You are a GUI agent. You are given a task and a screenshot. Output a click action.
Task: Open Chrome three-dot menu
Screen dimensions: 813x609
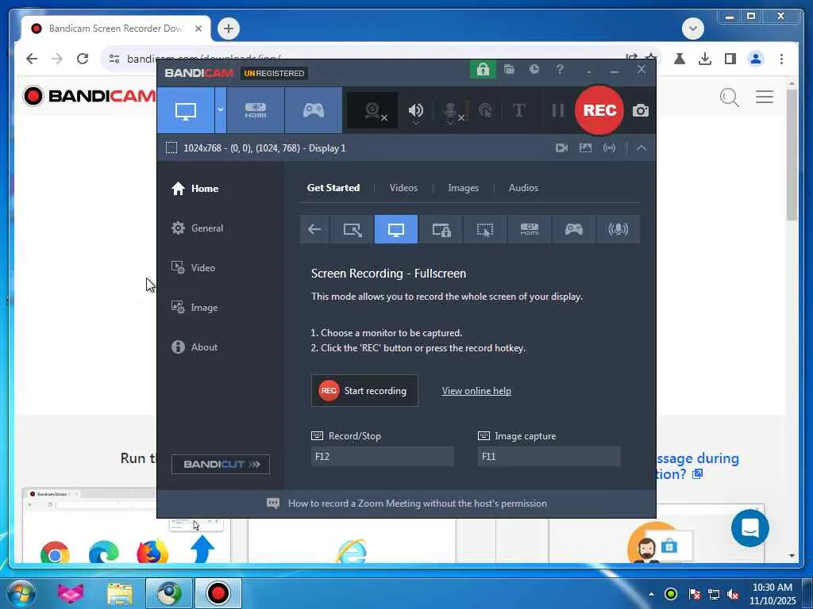tap(781, 59)
